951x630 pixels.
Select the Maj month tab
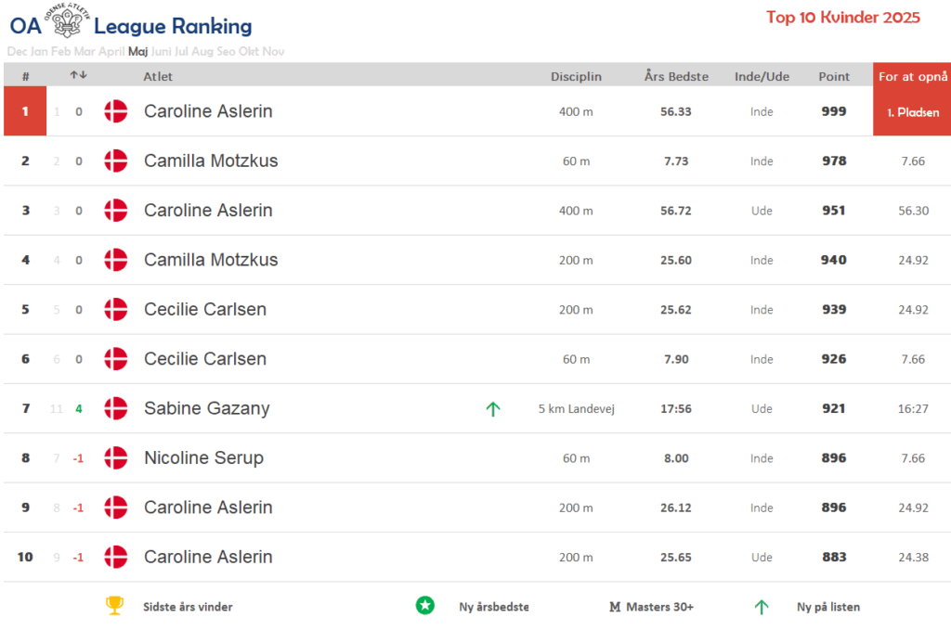pyautogui.click(x=137, y=51)
